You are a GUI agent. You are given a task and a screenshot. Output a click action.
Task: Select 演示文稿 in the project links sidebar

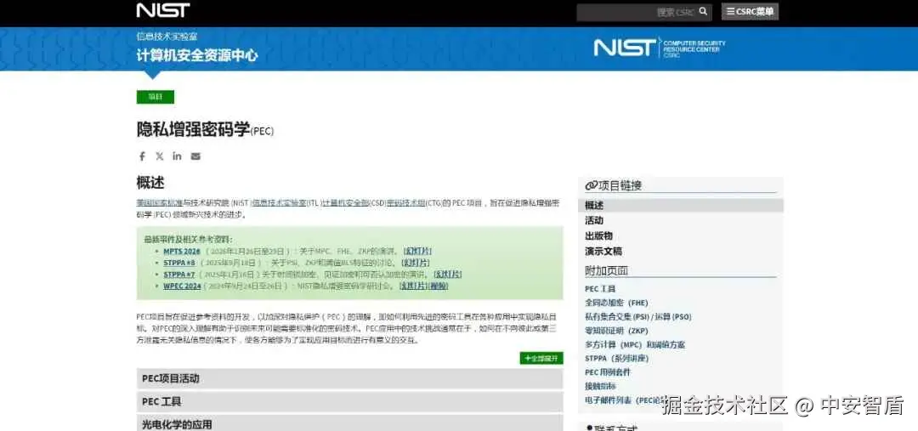pyautogui.click(x=603, y=252)
